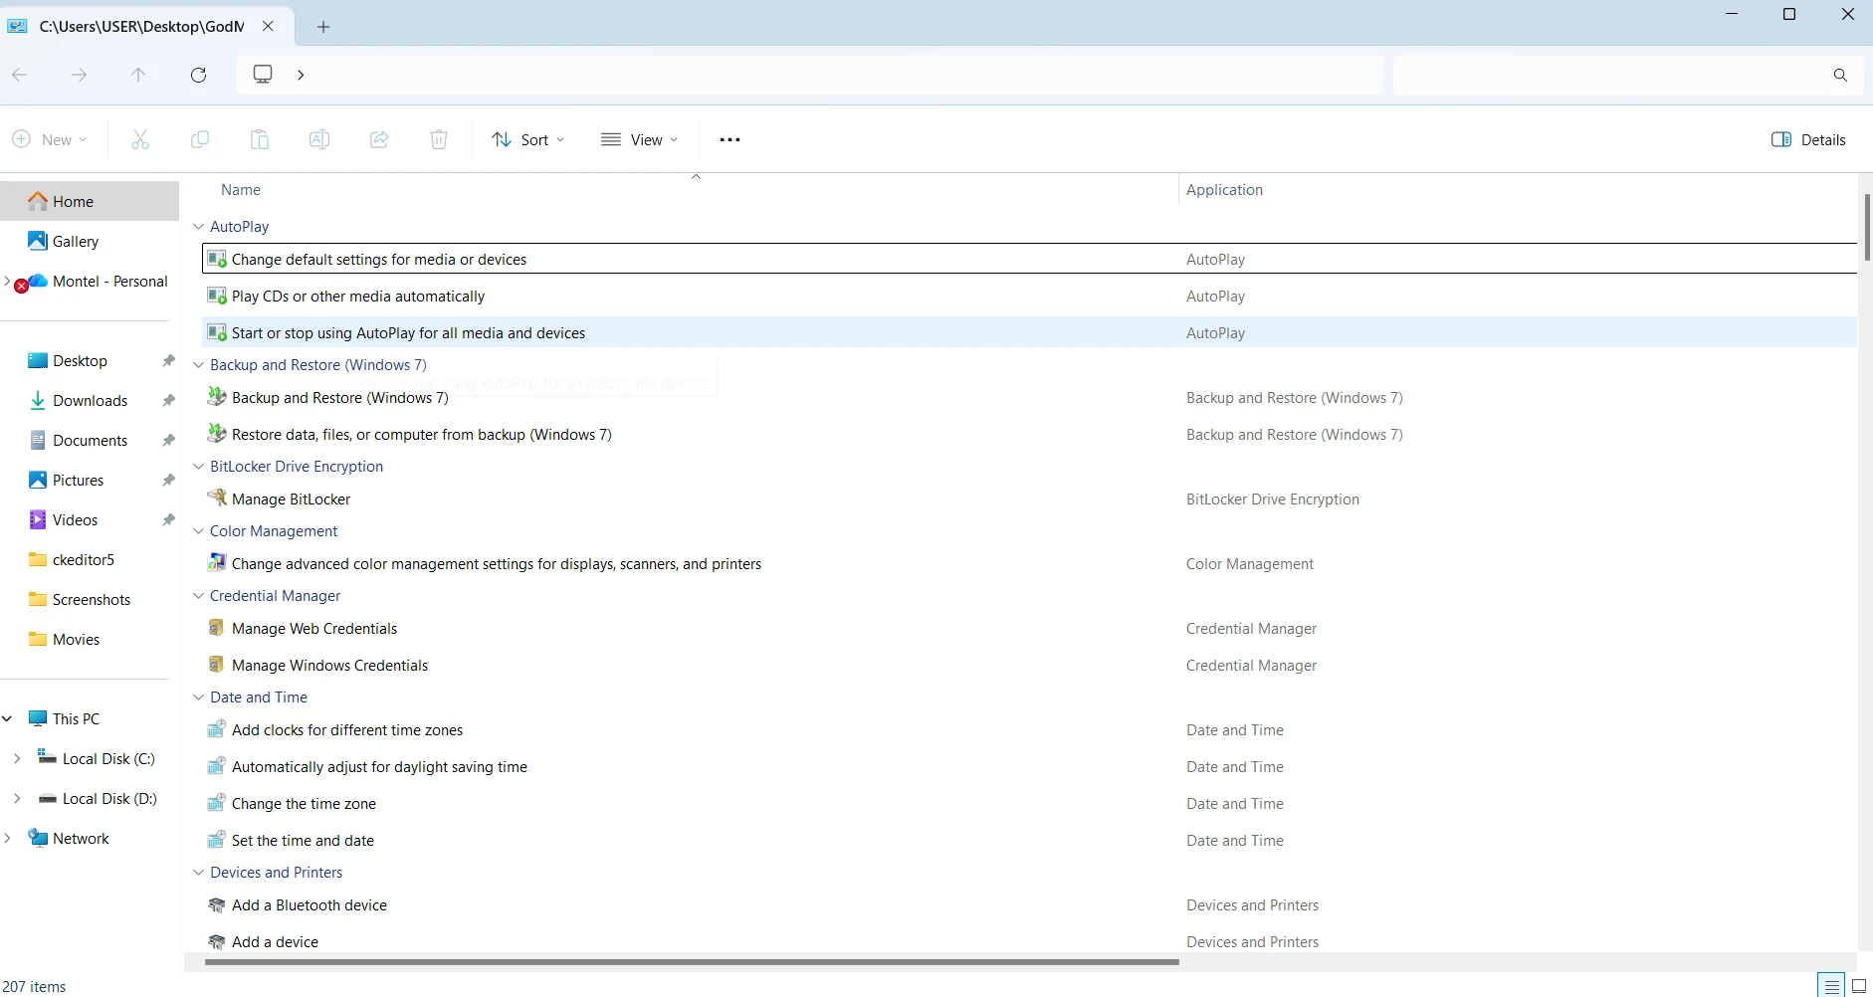1873x997 pixels.
Task: Click the Share icon in toolbar
Action: pos(379,139)
